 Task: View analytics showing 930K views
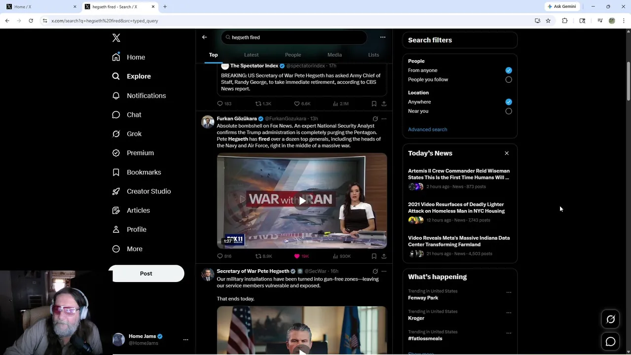(342, 256)
